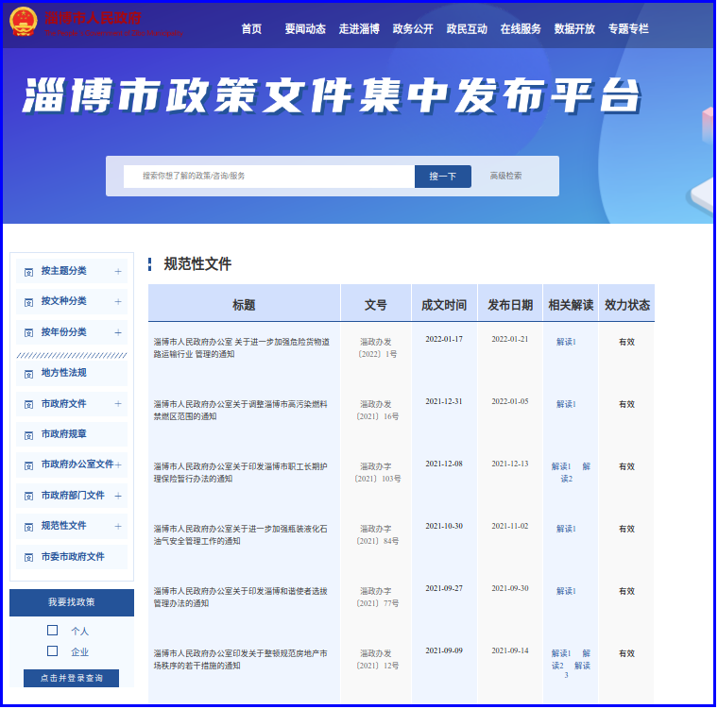
Task: Expand the 规范性文件 sidebar plus sign
Action: [118, 526]
